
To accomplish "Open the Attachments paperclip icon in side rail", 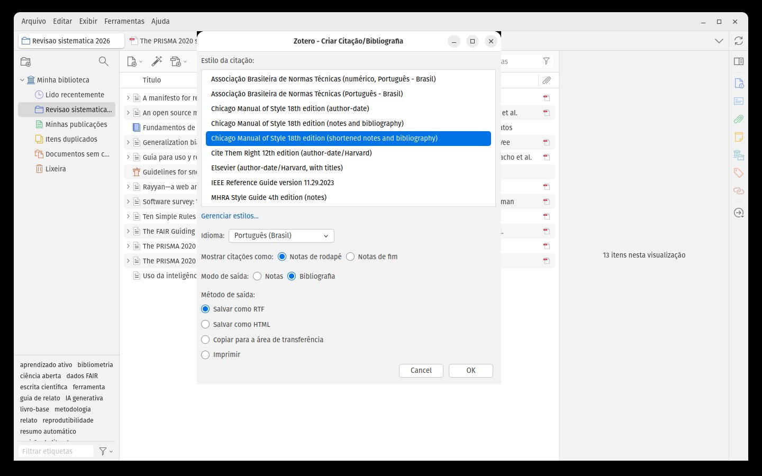I will click(739, 119).
